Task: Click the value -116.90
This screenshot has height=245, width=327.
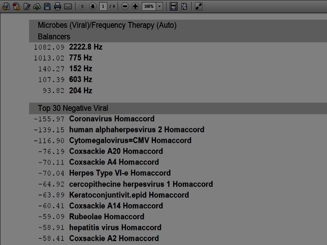Action: 49,141
